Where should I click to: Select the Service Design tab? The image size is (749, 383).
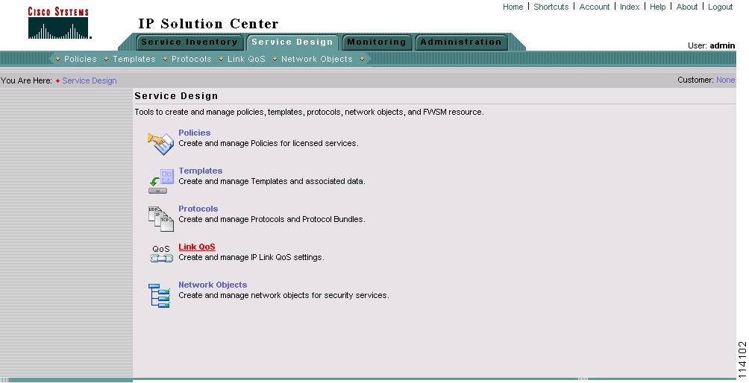click(292, 42)
